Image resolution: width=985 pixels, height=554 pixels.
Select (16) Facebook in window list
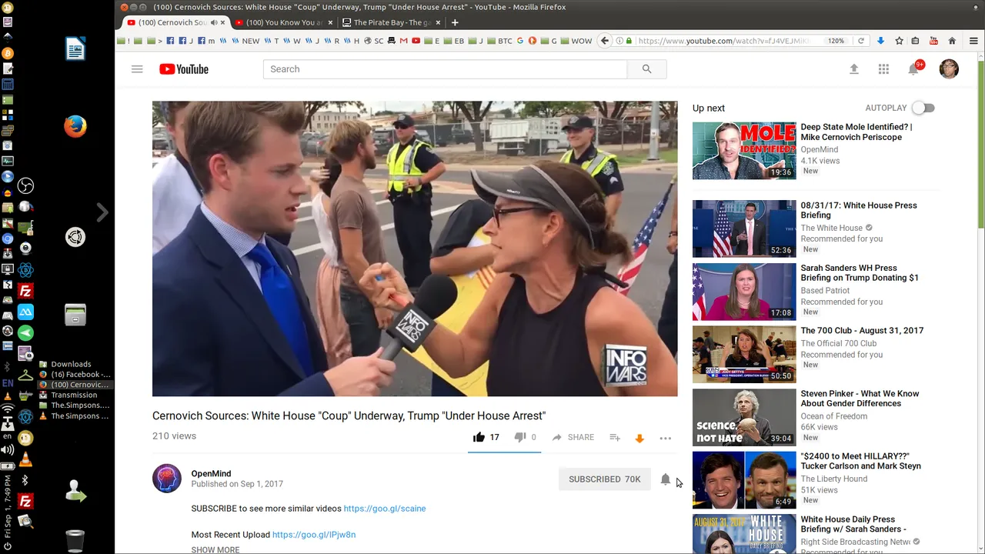[75, 374]
